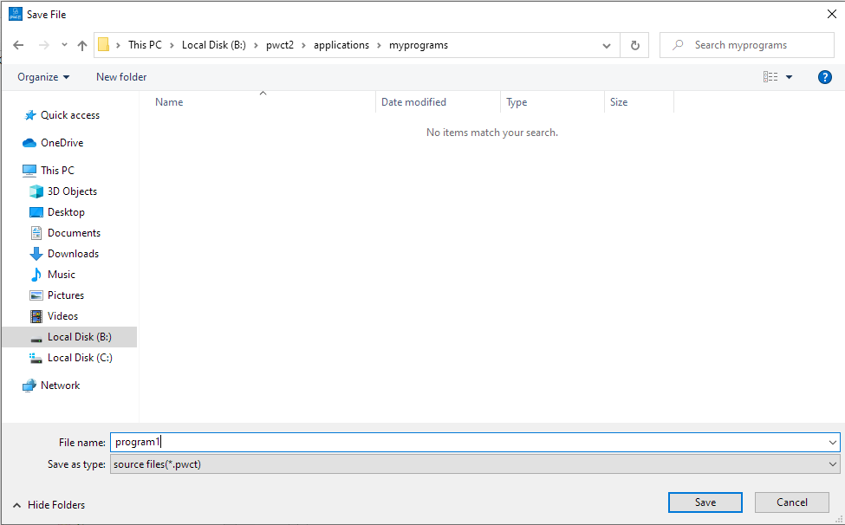The width and height of the screenshot is (845, 525).
Task: Refresh the myprograms folder view
Action: tap(634, 45)
